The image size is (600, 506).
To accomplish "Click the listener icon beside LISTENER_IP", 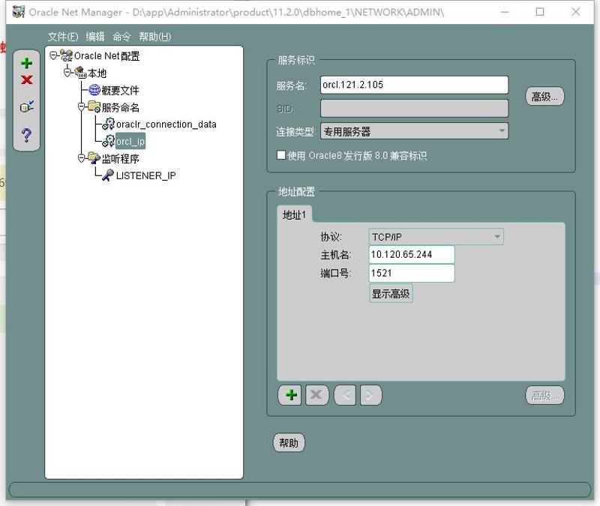I will click(108, 175).
